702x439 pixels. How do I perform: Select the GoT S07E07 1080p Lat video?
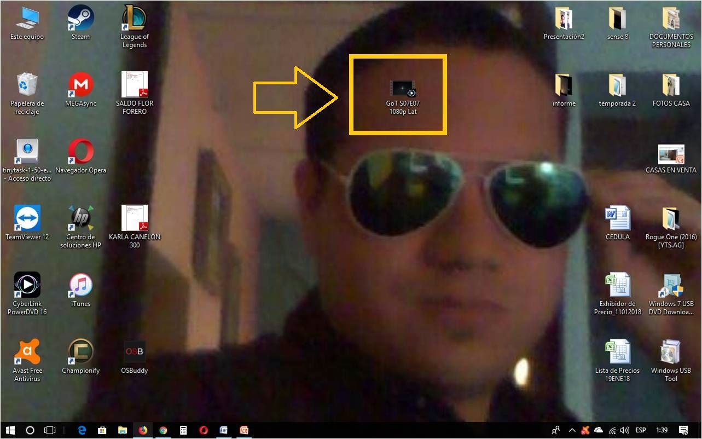(403, 97)
